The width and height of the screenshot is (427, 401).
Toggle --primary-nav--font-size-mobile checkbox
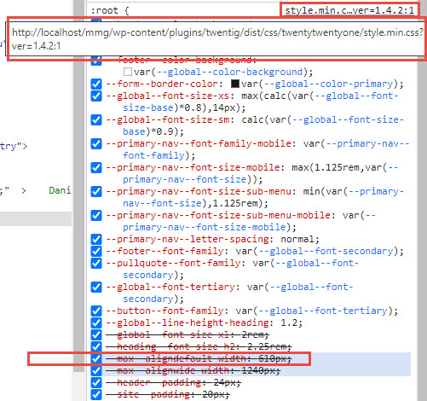(x=96, y=167)
